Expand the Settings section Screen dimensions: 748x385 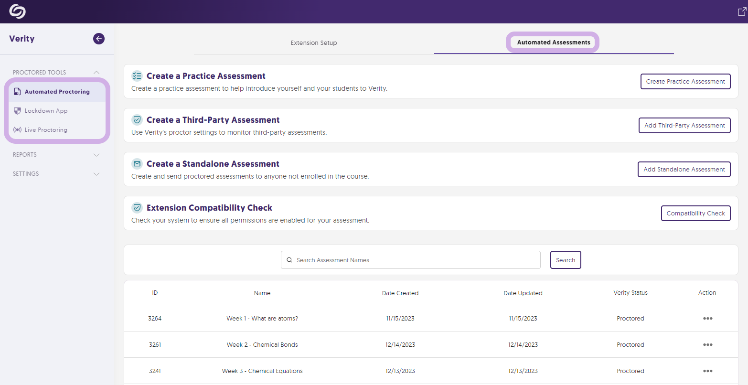point(96,173)
